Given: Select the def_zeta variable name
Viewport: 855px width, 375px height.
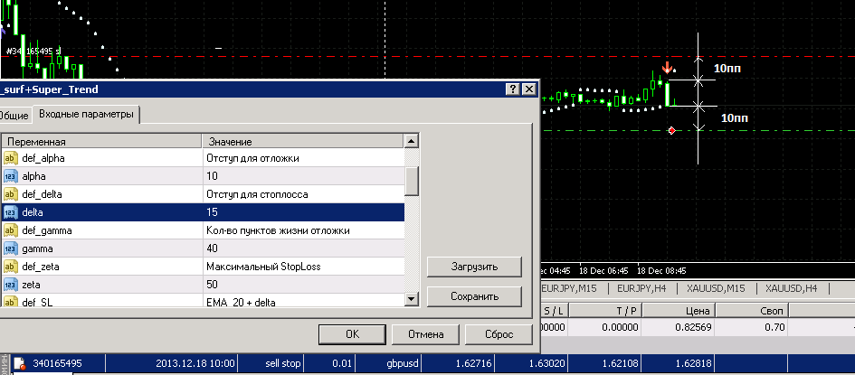Looking at the screenshot, I should point(41,267).
